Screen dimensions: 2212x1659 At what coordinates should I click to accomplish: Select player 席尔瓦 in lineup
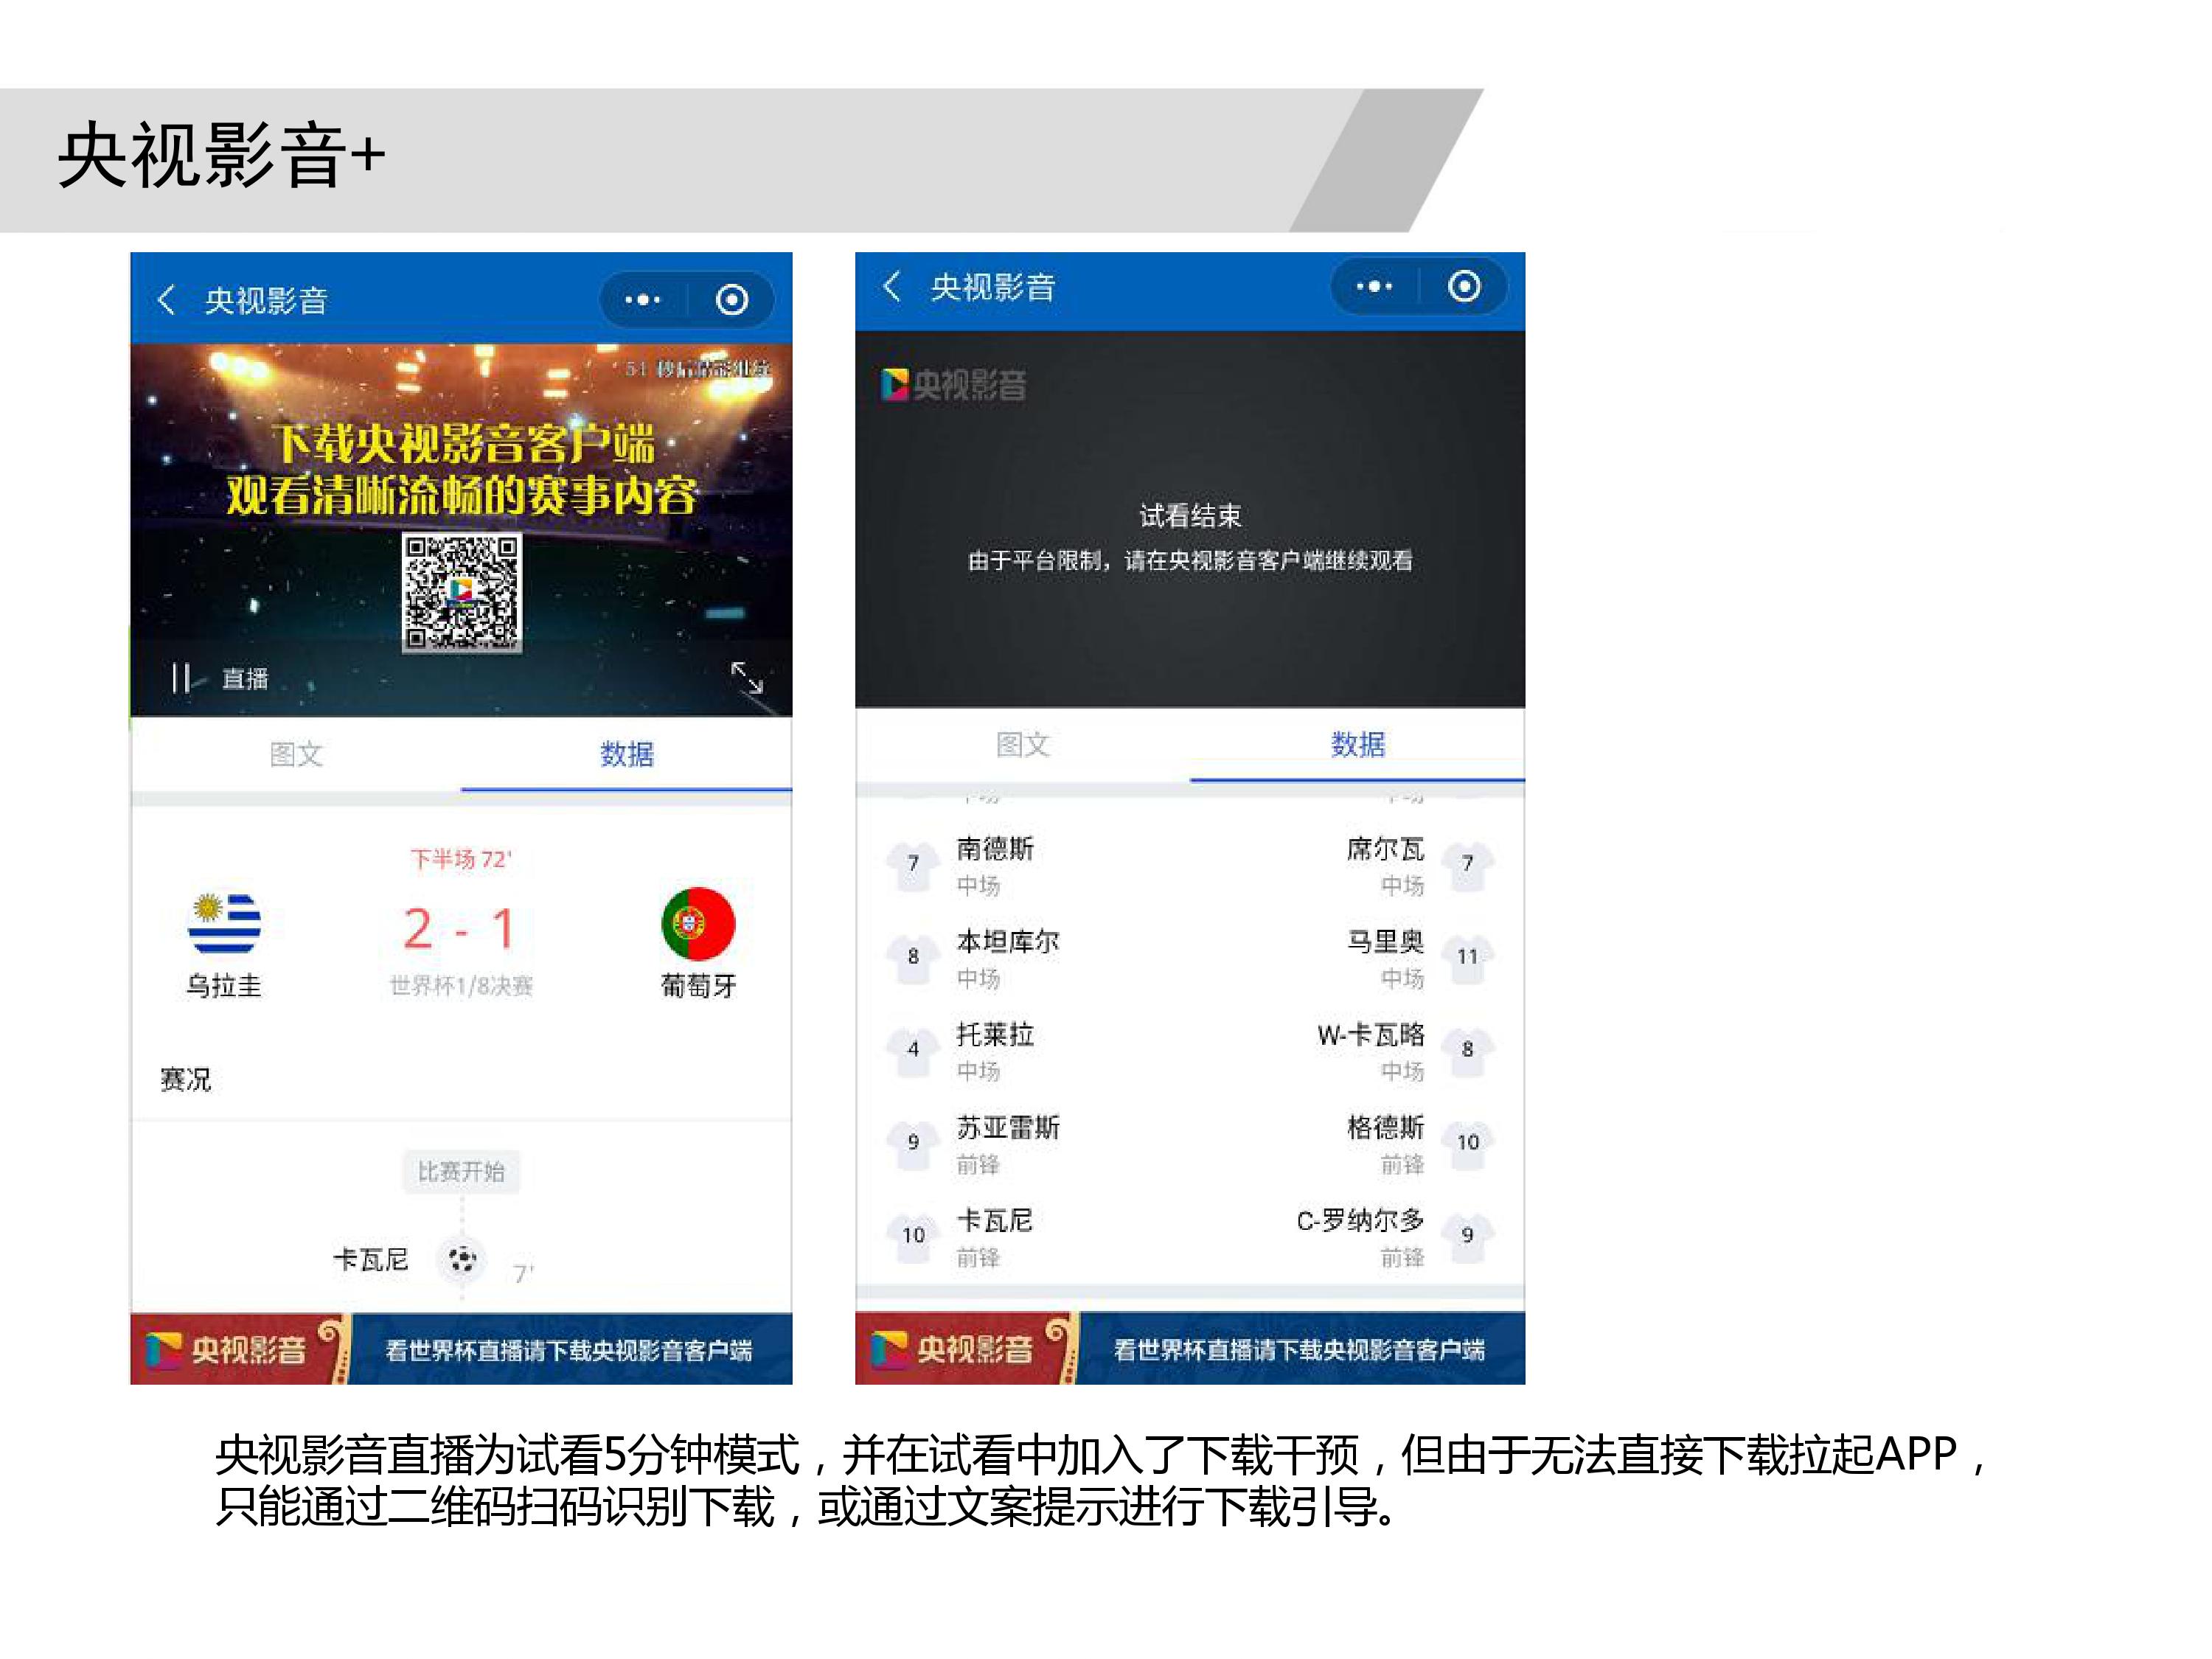coord(1385,849)
